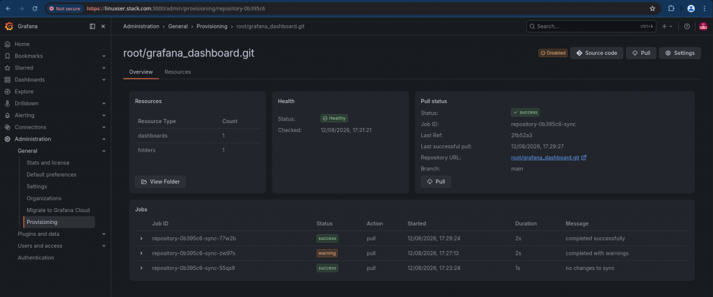Click Pull button in Pull status panel
This screenshot has width=713, height=297.
(x=436, y=182)
